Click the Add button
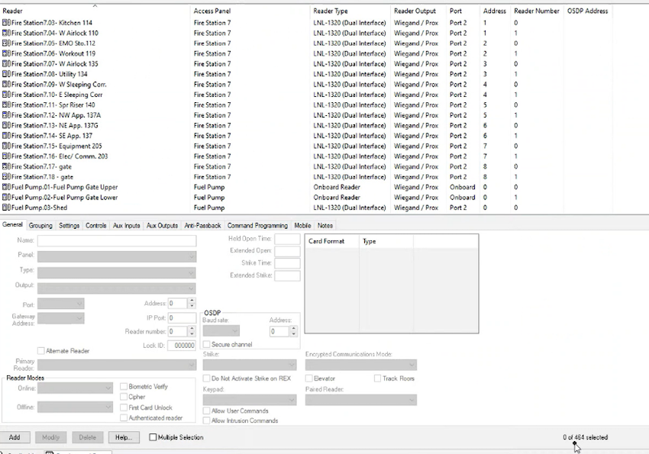Viewport: 649px width, 454px height. click(15, 438)
